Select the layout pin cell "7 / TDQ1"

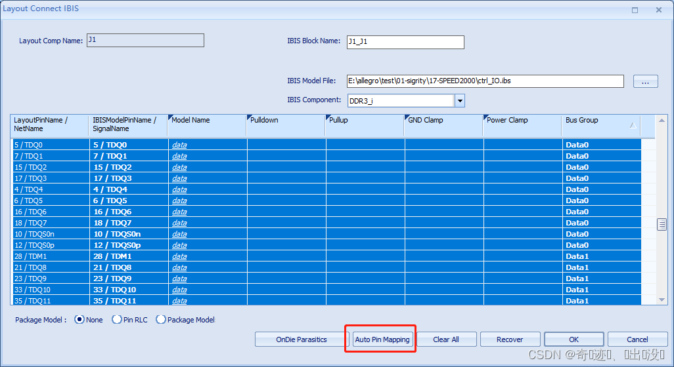[51, 156]
